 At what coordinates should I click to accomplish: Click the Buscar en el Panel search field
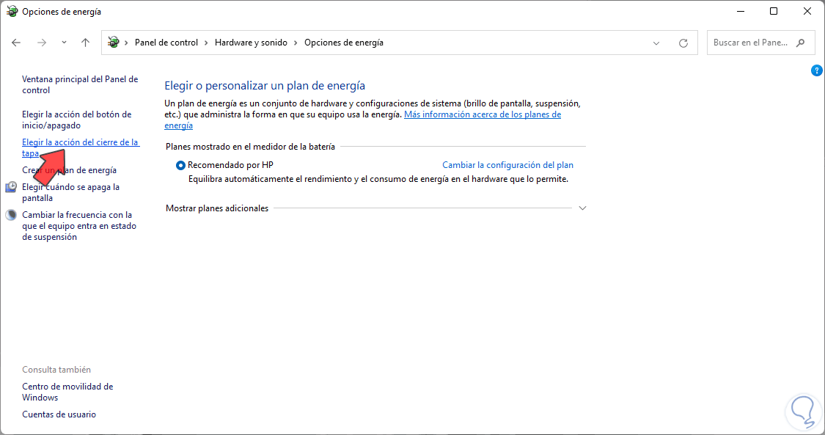point(760,43)
